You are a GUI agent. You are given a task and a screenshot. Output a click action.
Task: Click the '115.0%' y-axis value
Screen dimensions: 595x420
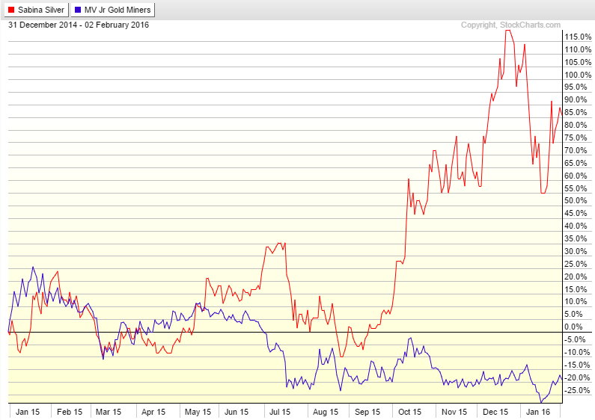pyautogui.click(x=578, y=37)
